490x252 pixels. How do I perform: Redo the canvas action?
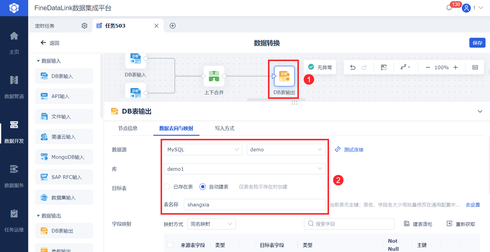[364, 67]
